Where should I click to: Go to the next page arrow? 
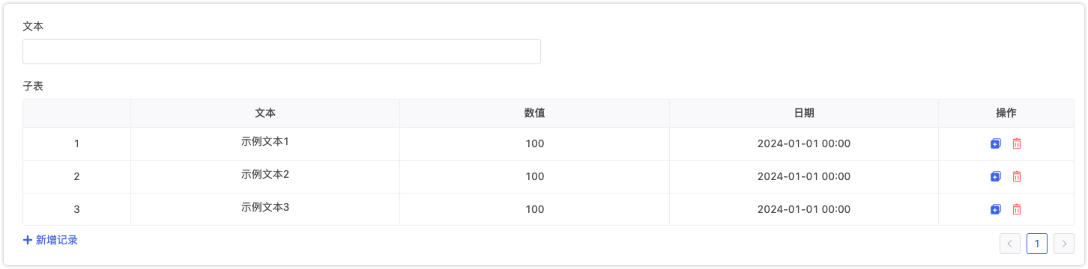(1064, 244)
